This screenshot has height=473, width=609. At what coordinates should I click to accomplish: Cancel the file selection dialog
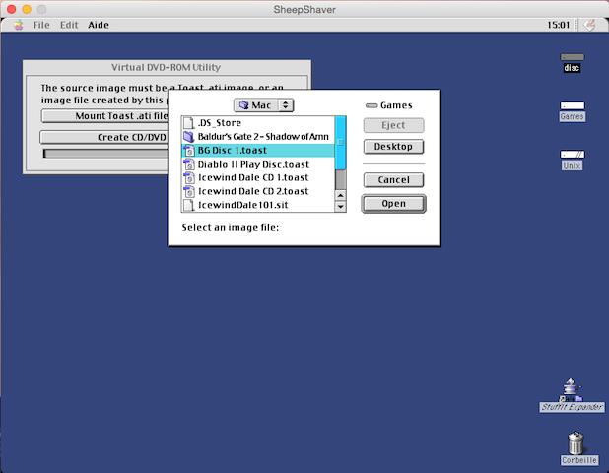393,180
